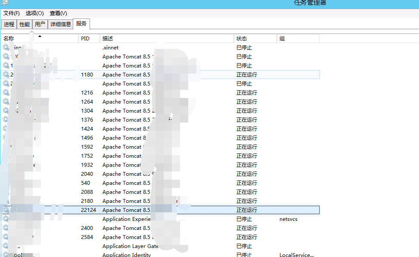This screenshot has width=419, height=257.
Task: Click 正在运行 status in PID 540 row
Action: point(247,183)
